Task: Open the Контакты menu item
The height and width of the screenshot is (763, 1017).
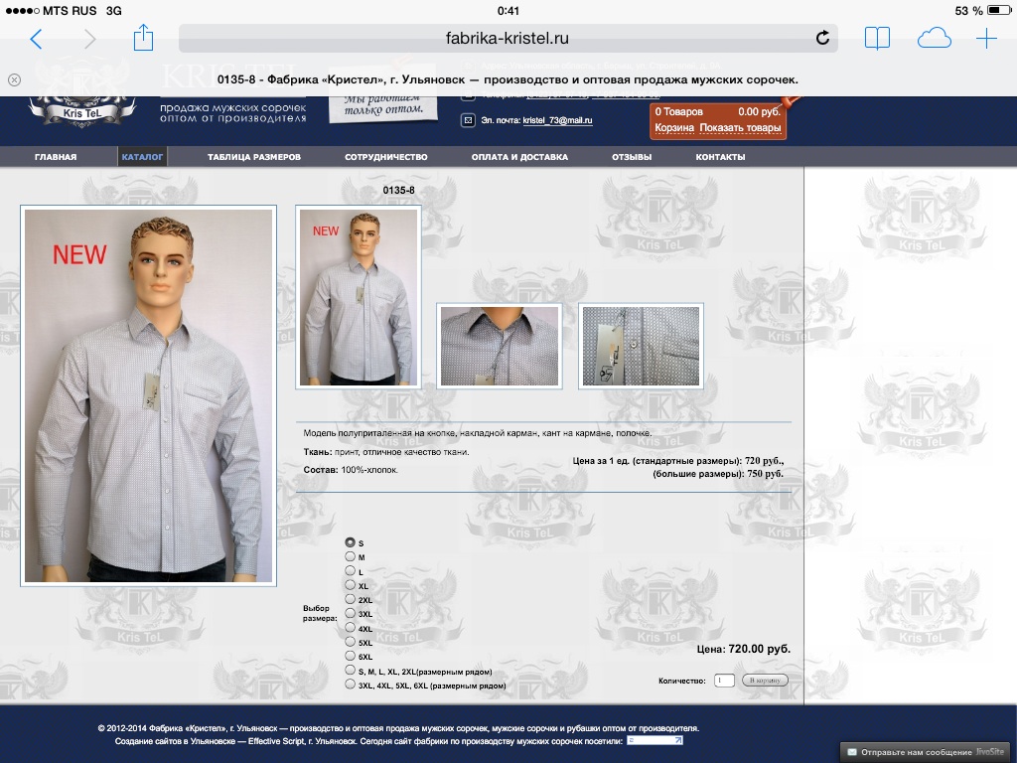Action: pyautogui.click(x=720, y=157)
